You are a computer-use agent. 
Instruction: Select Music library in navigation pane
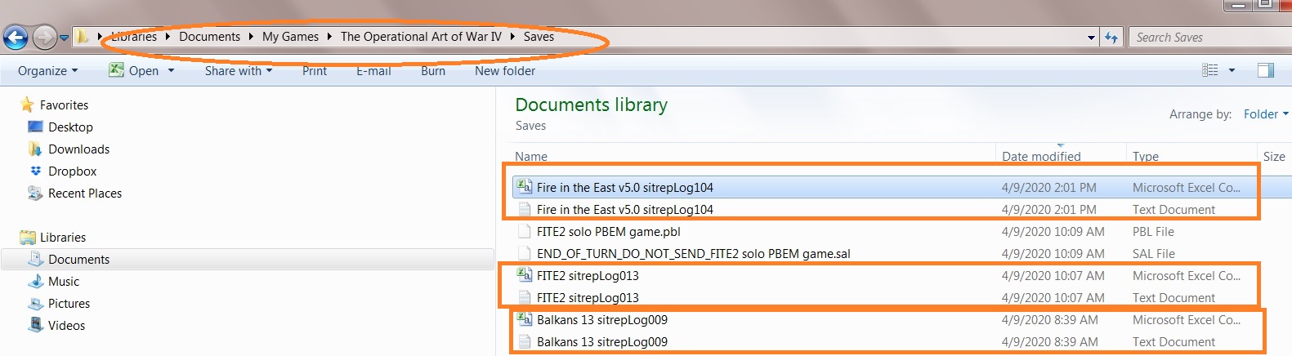[x=64, y=282]
